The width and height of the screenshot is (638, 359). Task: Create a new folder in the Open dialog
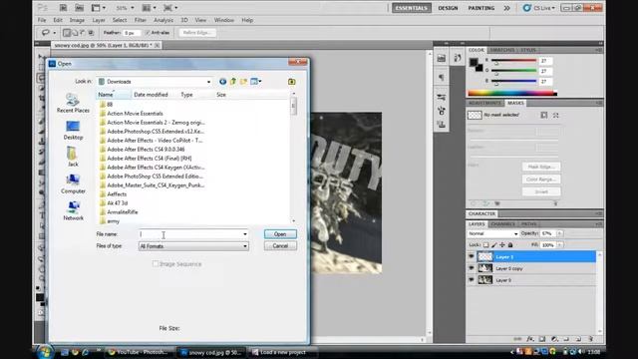pyautogui.click(x=243, y=82)
